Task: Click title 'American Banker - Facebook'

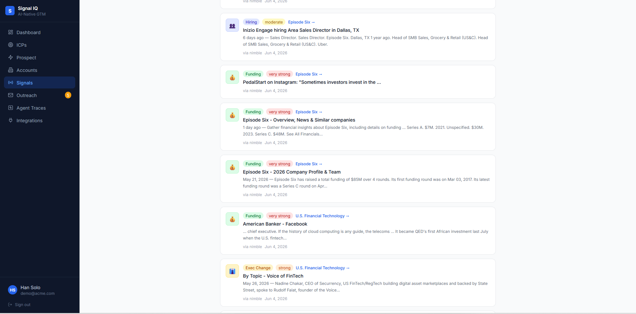Action: click(x=275, y=224)
